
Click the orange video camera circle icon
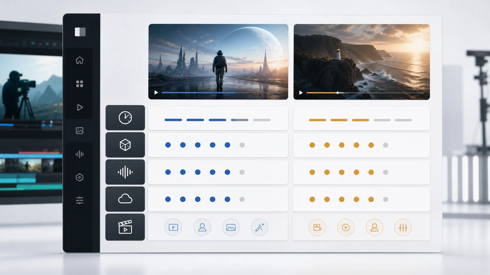[317, 227]
